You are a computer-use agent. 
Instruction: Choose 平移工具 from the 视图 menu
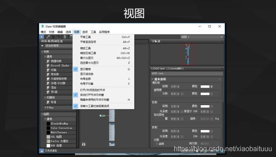(x=103, y=37)
